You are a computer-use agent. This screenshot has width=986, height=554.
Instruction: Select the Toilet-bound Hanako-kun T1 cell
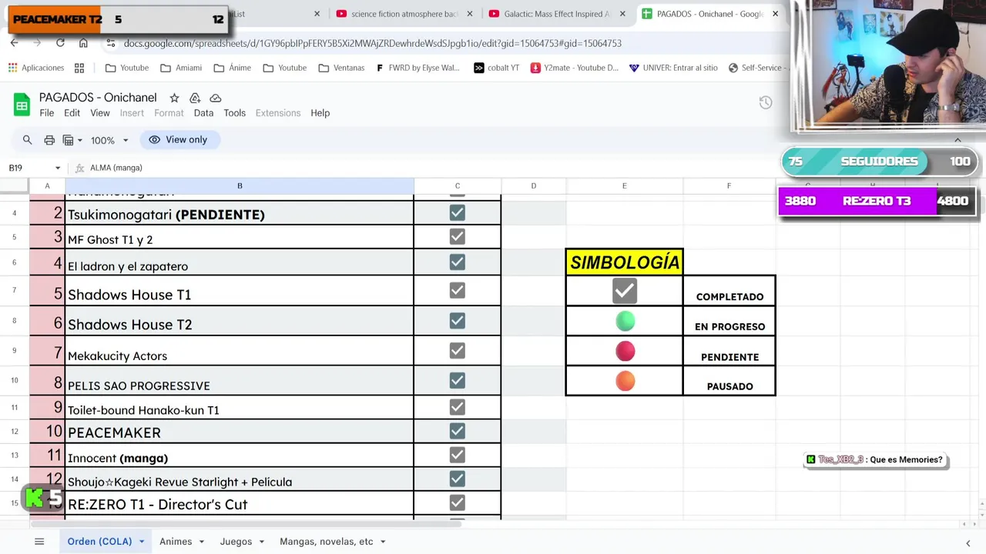(x=240, y=407)
